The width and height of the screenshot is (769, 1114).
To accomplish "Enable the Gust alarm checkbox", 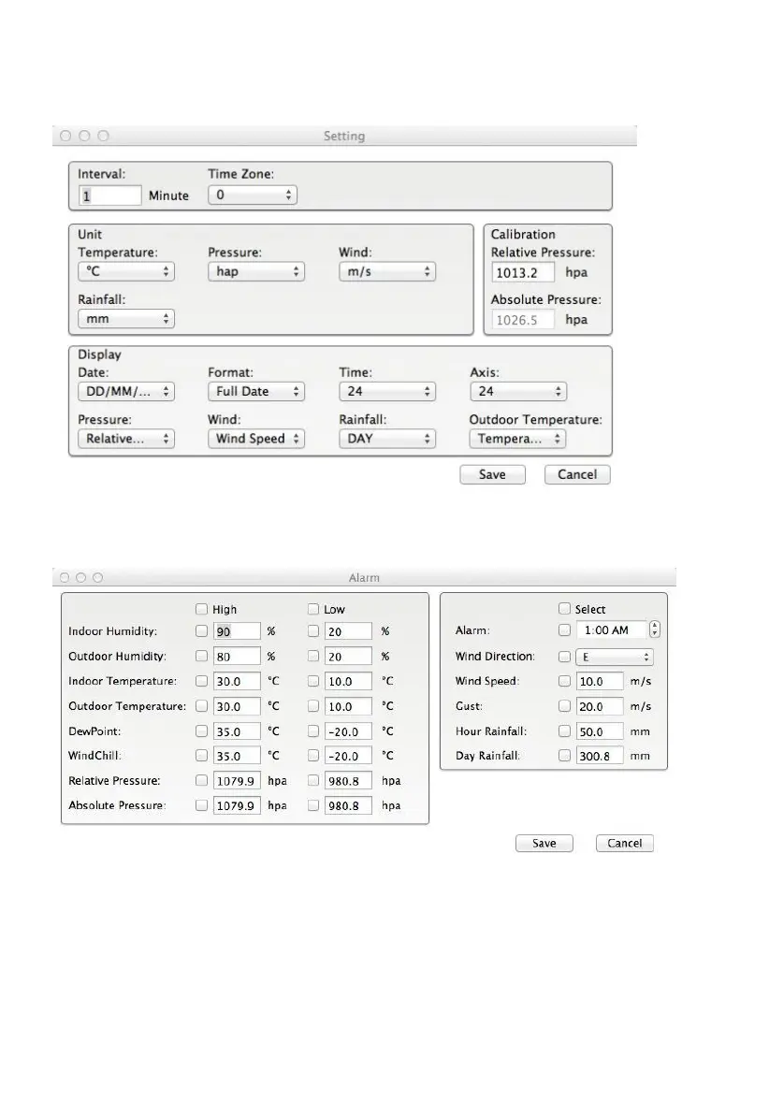I will point(564,706).
